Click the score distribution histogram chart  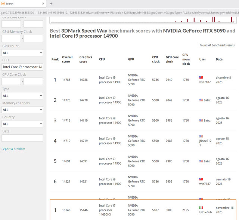[x=143, y=20]
